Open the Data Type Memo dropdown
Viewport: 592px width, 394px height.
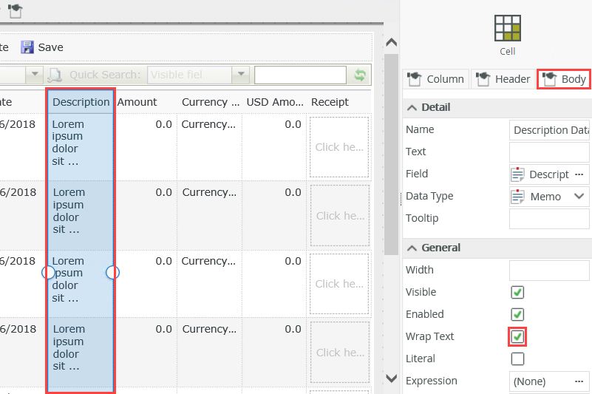(579, 197)
